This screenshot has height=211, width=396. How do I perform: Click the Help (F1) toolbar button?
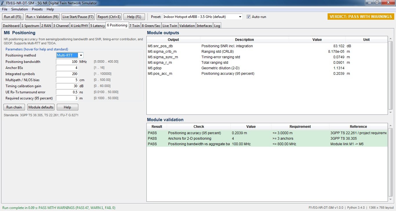(134, 17)
